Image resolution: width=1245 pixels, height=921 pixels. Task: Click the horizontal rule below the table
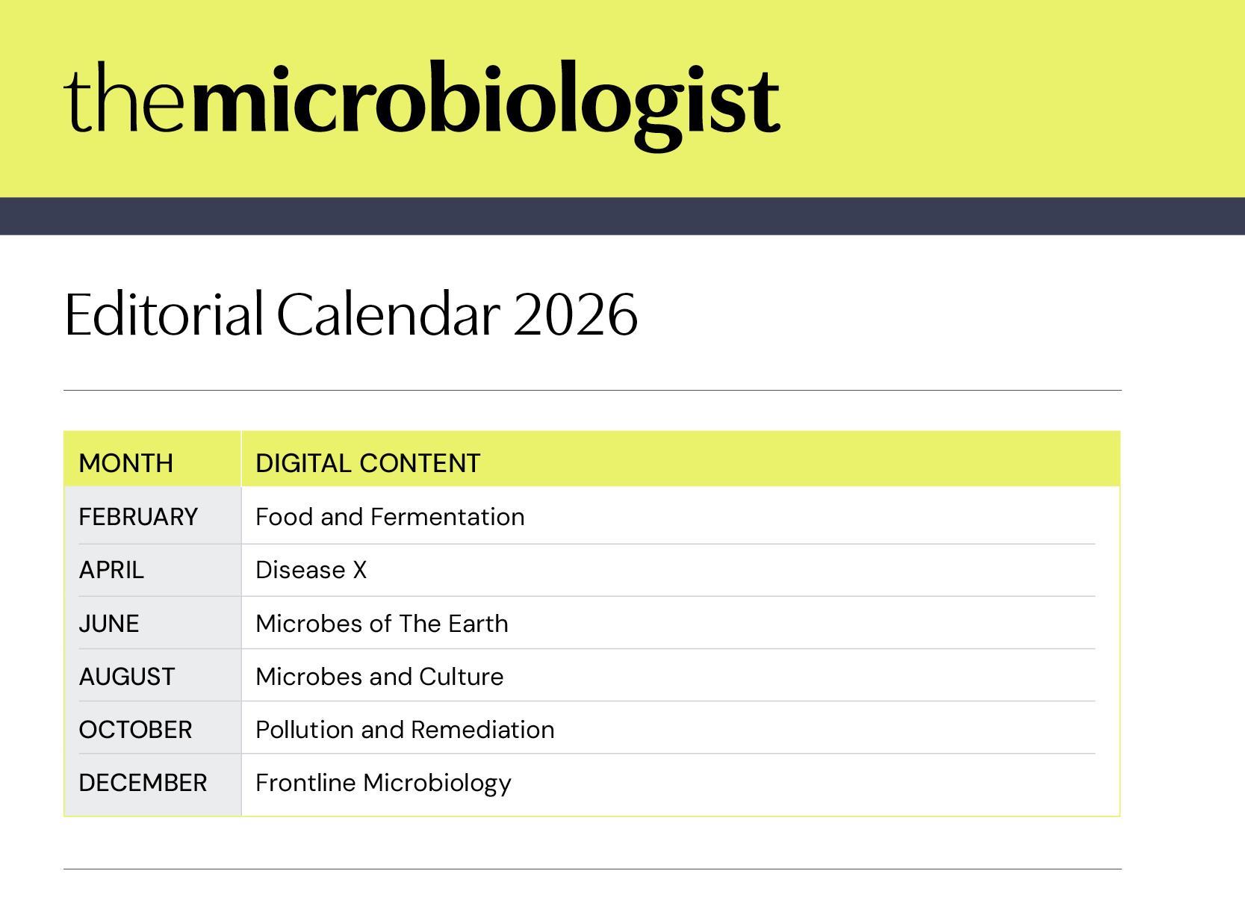point(592,869)
